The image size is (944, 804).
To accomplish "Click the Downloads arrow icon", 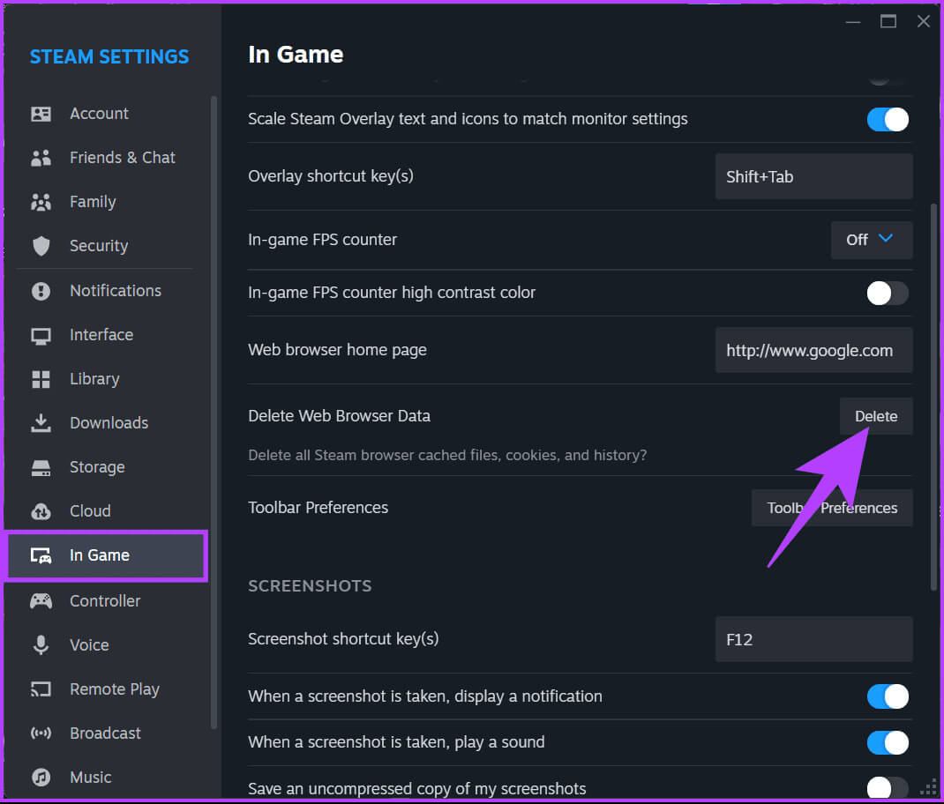I will point(41,423).
